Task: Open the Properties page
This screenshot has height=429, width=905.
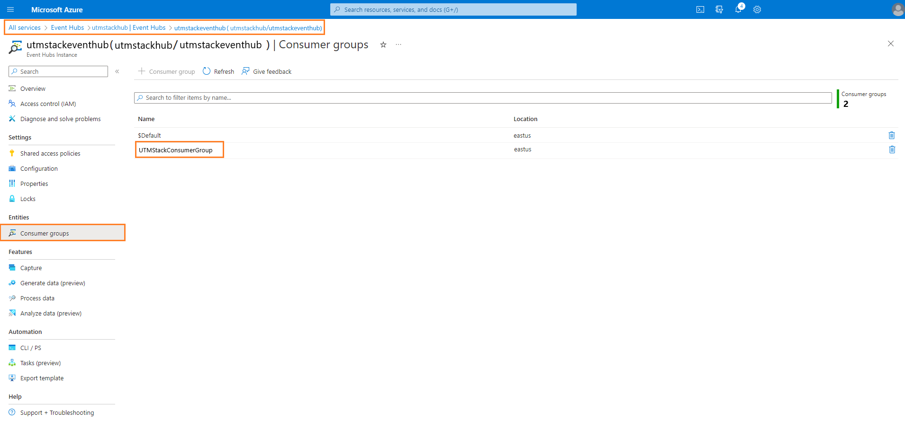Action: pos(34,184)
